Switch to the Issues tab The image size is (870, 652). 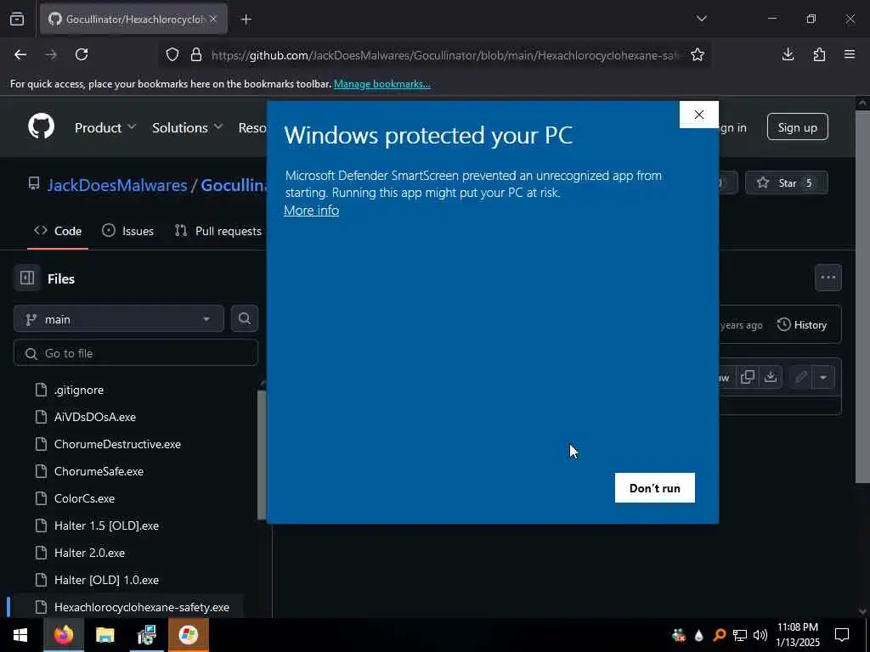128,231
